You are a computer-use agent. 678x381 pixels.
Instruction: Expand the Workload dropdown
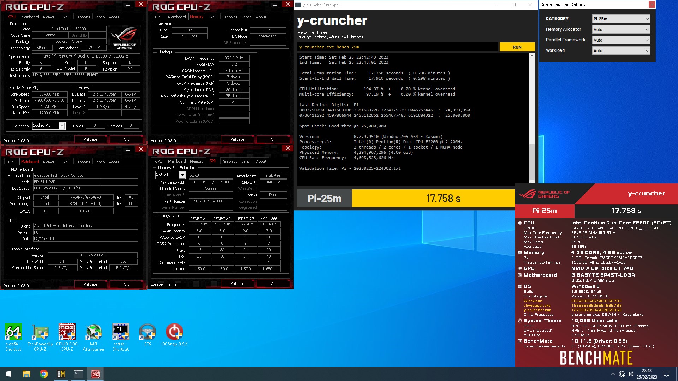621,51
